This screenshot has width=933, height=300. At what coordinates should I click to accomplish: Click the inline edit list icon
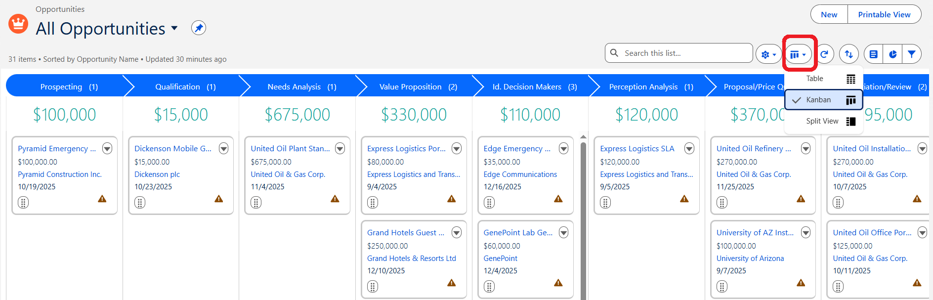click(x=873, y=54)
